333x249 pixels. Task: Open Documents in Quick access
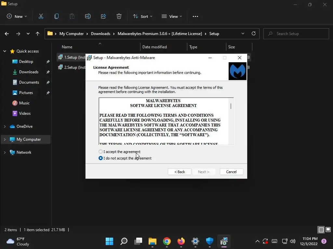26,82
